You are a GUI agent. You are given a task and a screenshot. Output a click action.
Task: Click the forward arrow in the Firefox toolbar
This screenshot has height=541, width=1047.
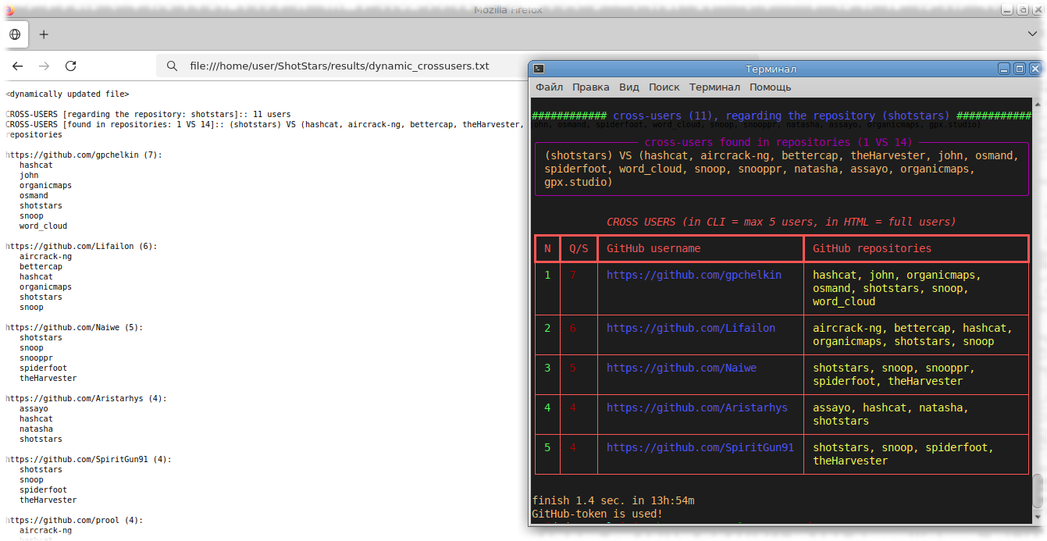[x=44, y=66]
